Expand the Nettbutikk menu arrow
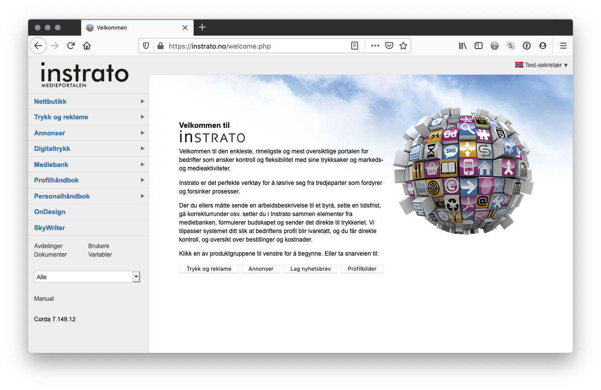 point(142,101)
